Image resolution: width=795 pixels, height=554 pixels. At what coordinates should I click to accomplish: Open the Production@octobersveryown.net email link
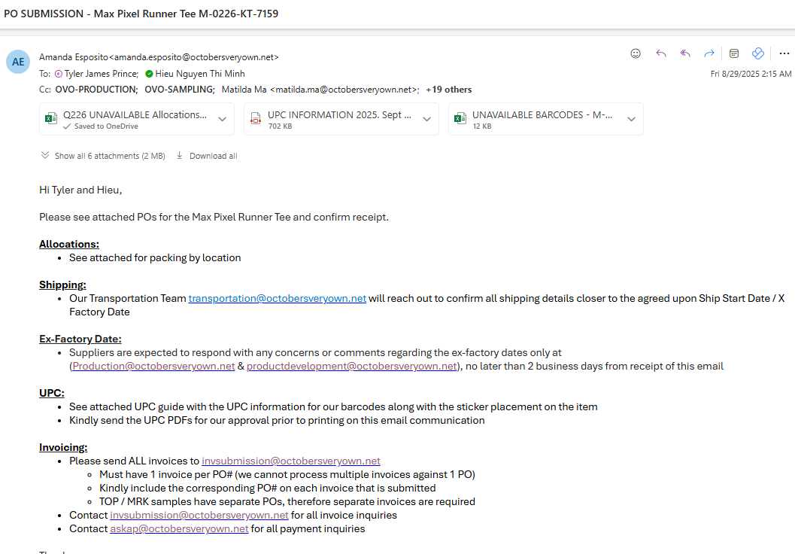[x=153, y=366]
